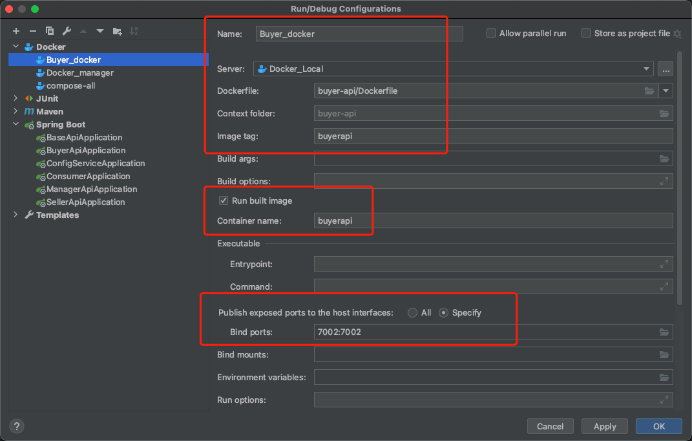
Task: Click the help question mark icon
Action: [17, 426]
